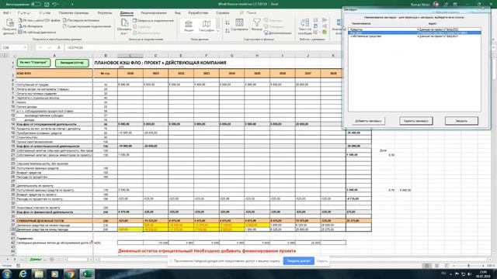Click the Add bookmark button in dialog

click(368, 121)
